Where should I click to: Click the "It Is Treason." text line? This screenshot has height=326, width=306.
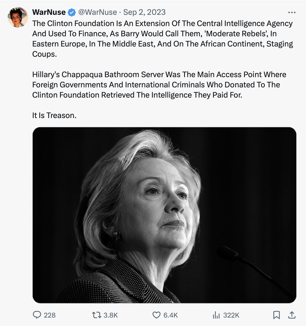(x=54, y=115)
